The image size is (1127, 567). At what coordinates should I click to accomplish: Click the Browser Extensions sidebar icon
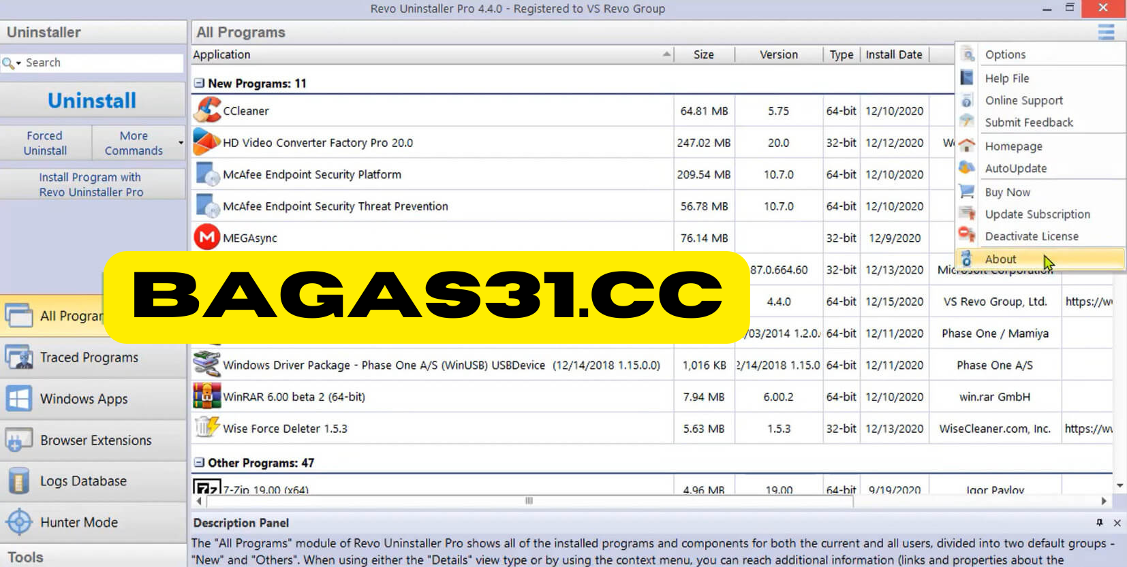point(19,440)
